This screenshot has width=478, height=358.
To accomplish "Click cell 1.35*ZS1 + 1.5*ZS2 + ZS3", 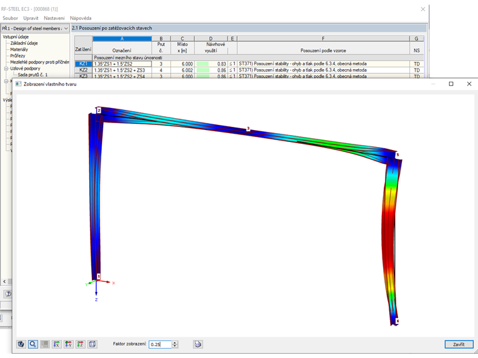I will point(122,70).
